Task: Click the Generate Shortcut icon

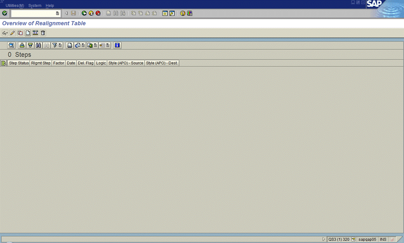Action: point(172,13)
